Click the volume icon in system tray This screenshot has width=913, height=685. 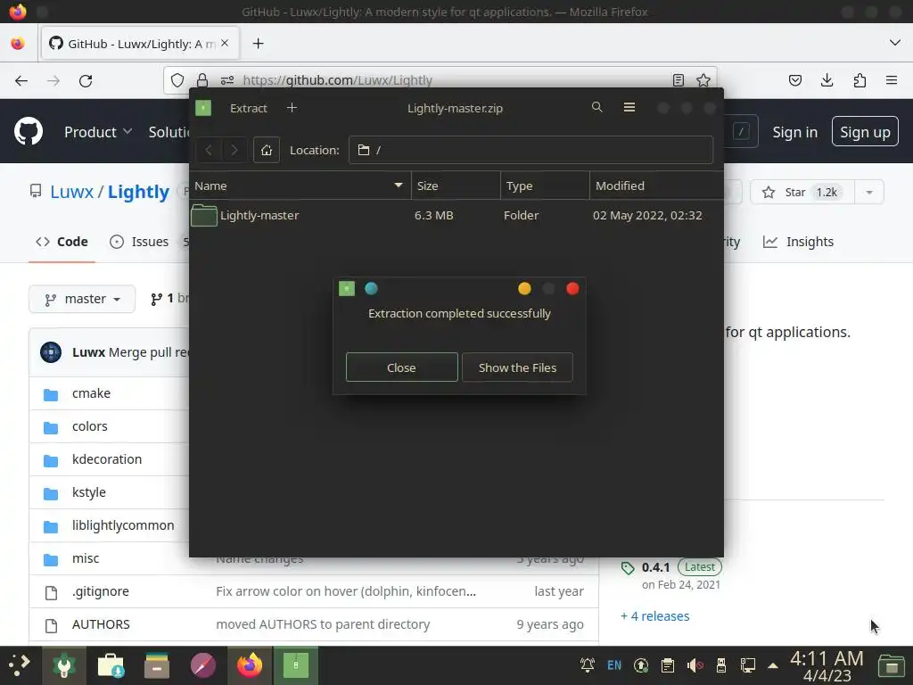click(x=695, y=665)
